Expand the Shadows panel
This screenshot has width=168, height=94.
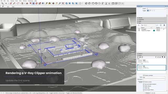[151, 54]
